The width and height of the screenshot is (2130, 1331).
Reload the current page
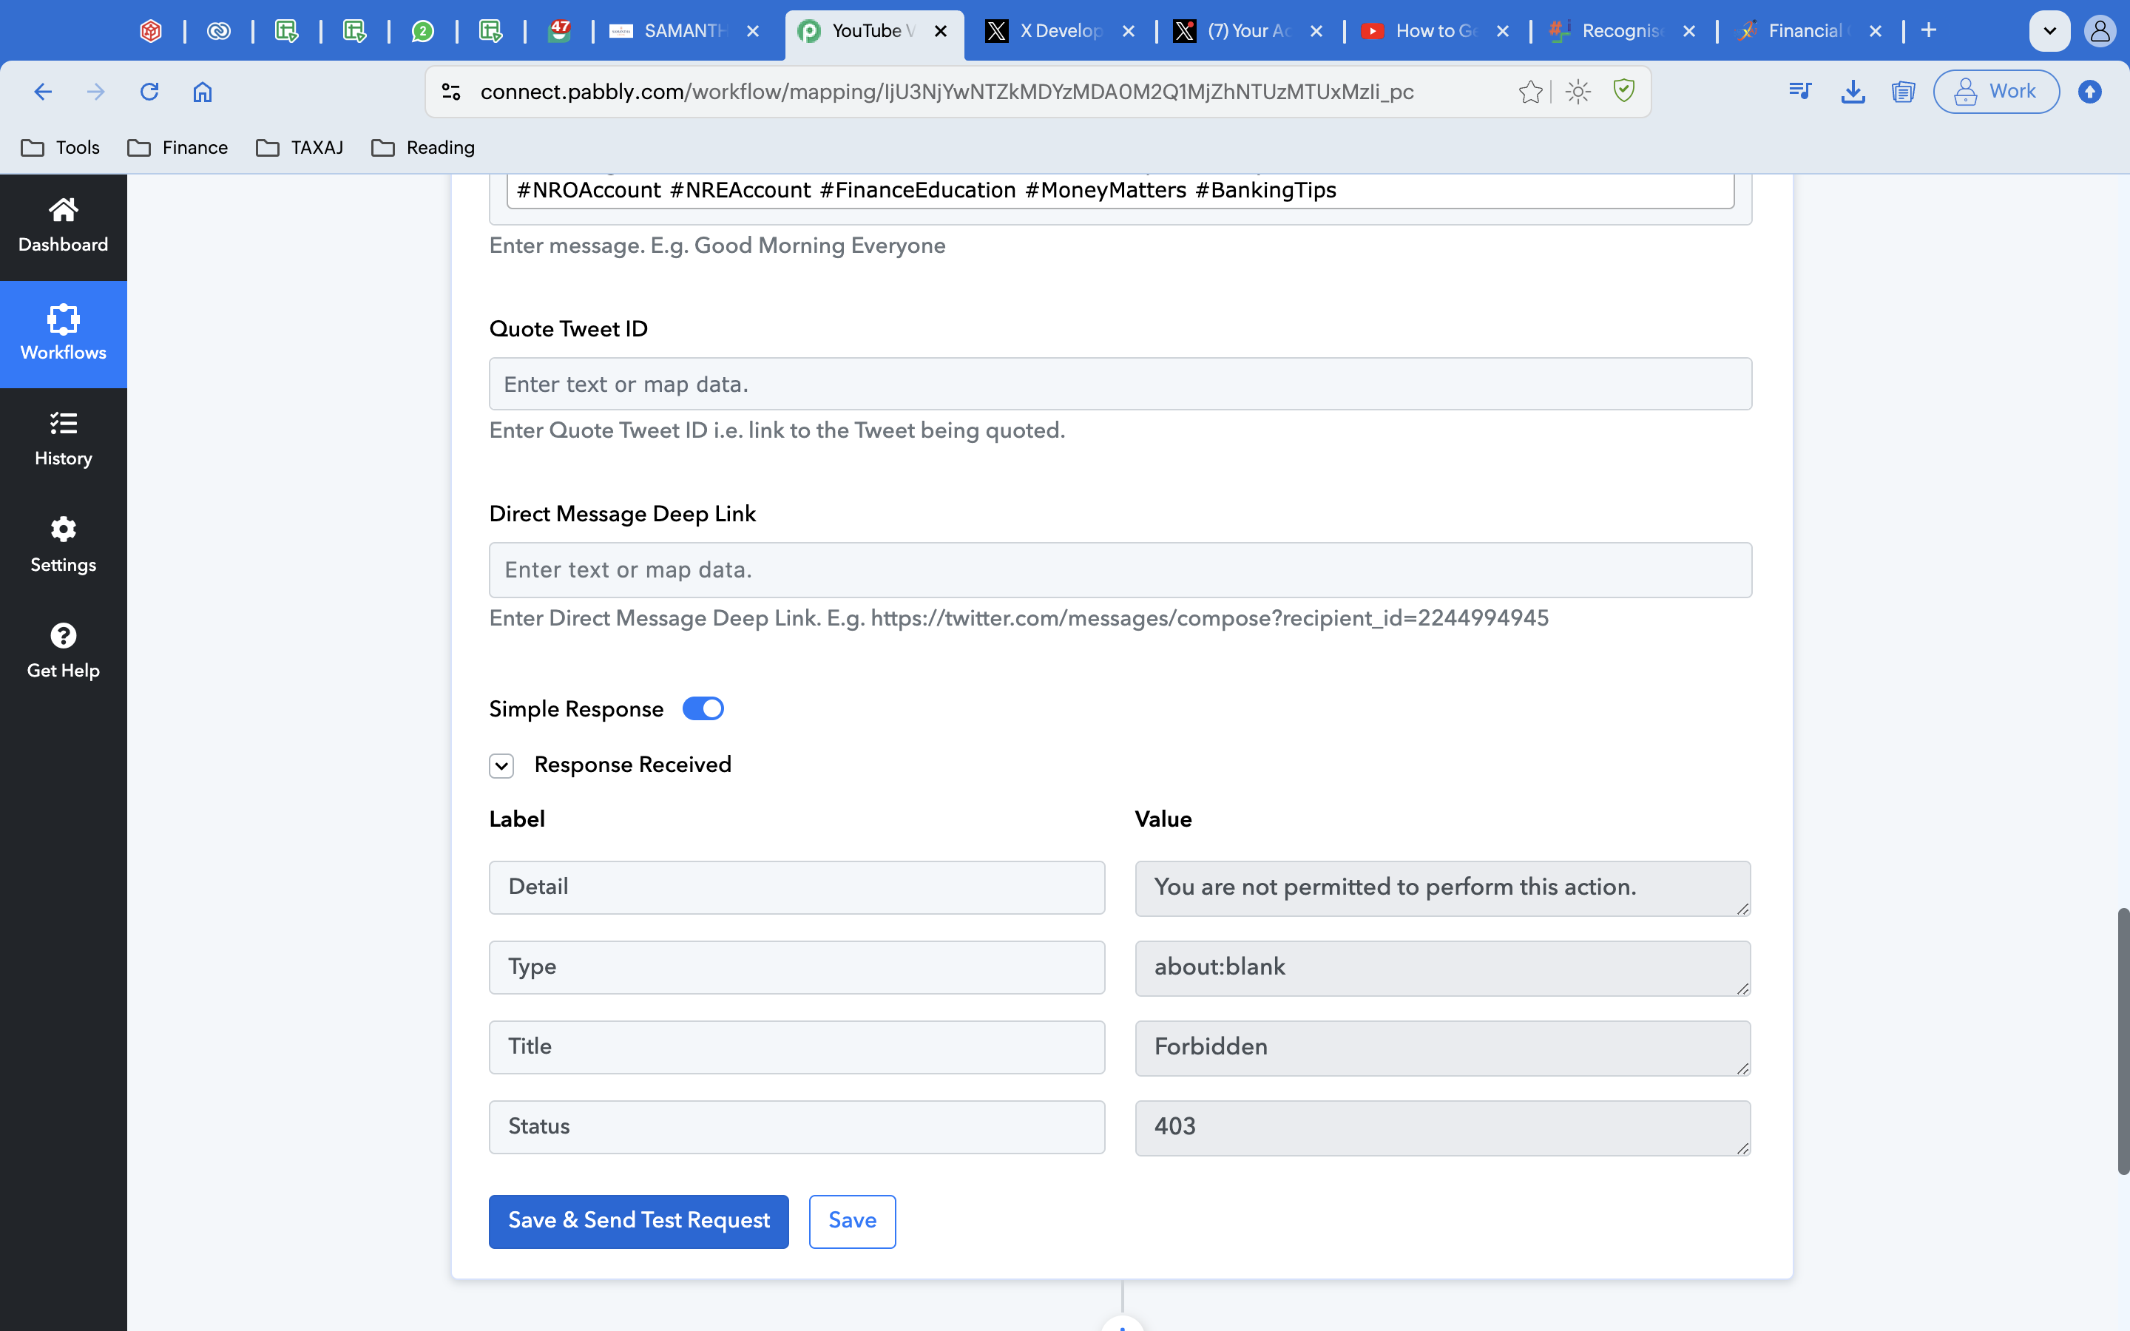pyautogui.click(x=149, y=92)
